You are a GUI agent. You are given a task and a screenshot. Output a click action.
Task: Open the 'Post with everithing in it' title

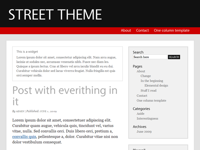click(65, 96)
